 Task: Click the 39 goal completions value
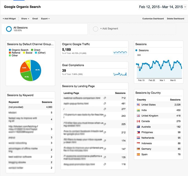pos(64,71)
